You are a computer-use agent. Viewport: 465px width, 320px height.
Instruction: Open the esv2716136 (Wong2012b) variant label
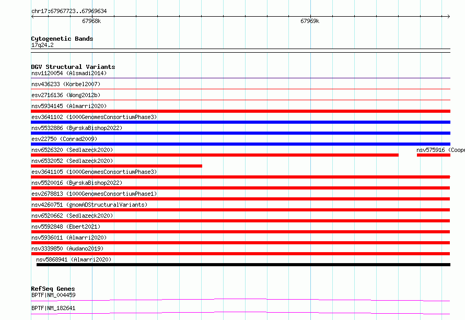pos(66,95)
